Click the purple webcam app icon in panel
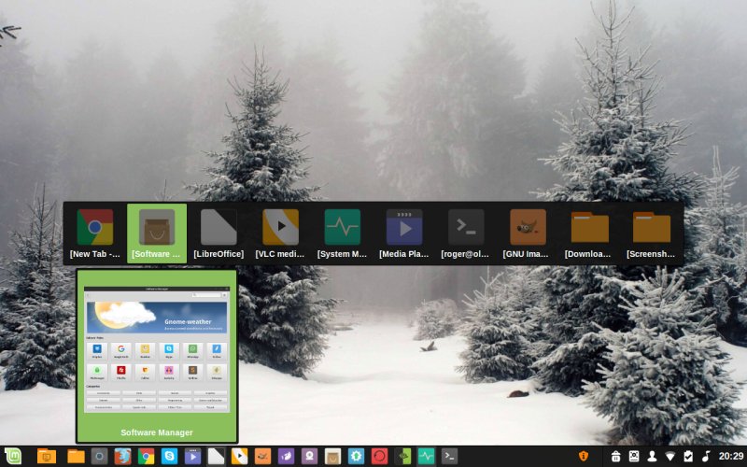This screenshot has width=747, height=467. [309, 457]
